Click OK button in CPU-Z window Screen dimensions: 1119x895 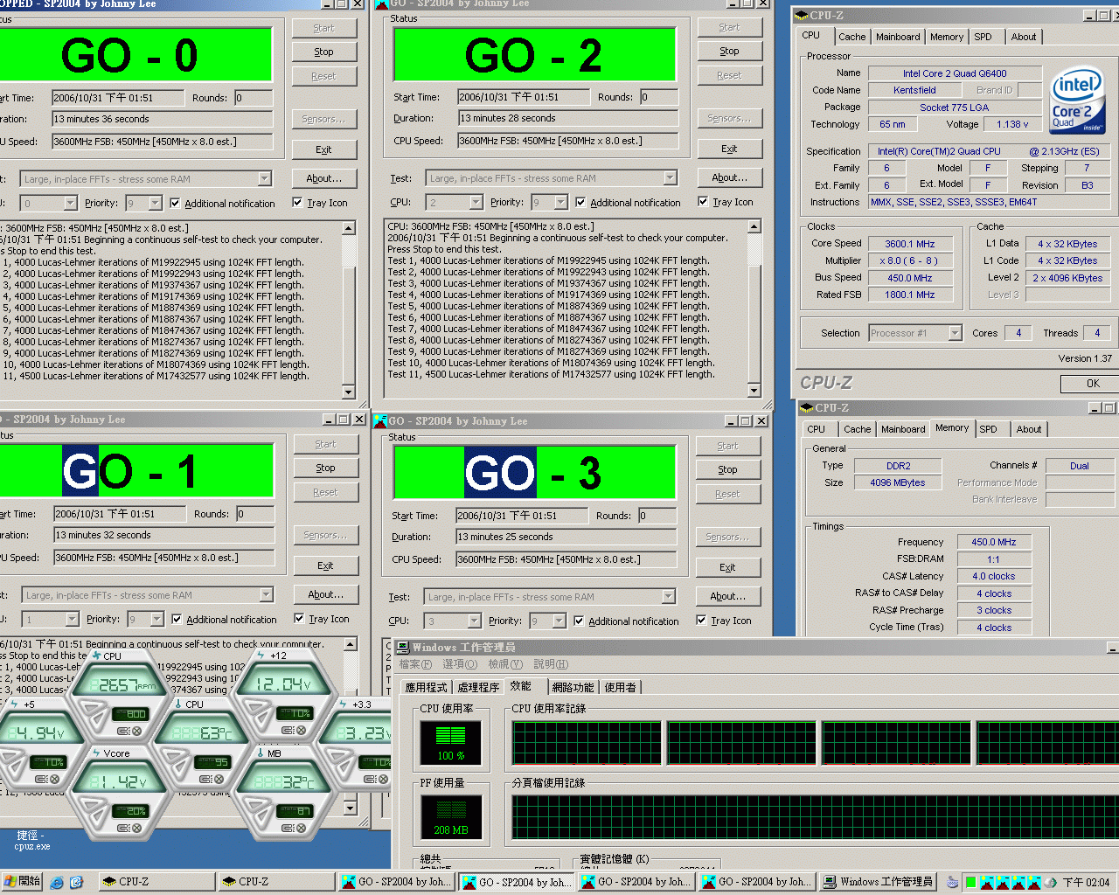click(1089, 383)
